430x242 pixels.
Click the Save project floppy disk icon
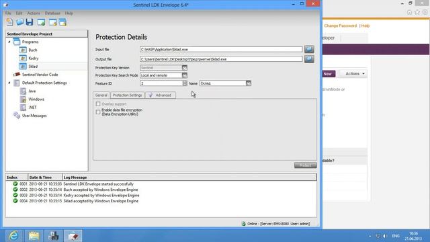point(30,22)
